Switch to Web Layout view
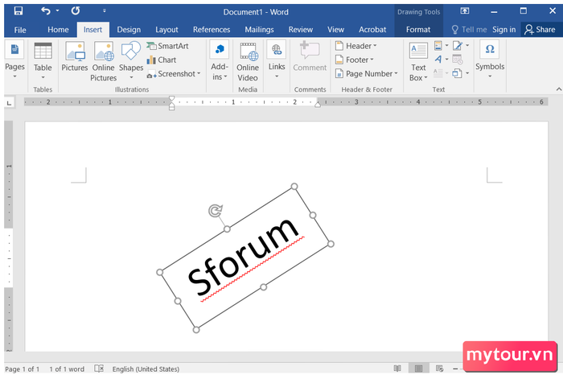The height and width of the screenshot is (379, 563). pos(439,369)
